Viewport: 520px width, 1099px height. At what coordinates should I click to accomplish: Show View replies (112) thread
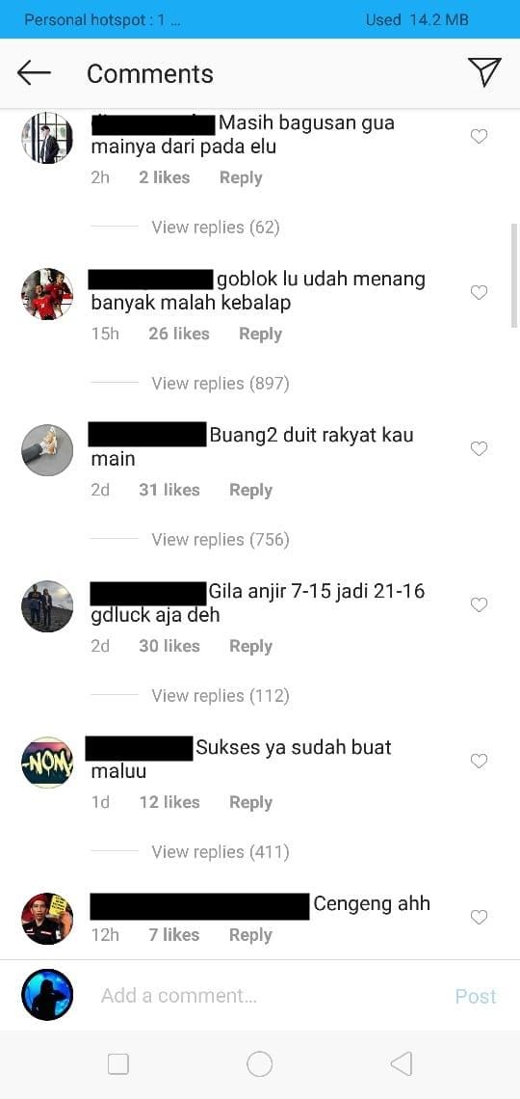(221, 696)
